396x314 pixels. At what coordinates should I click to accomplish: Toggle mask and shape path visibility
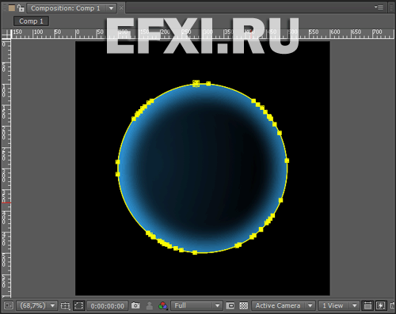coord(78,305)
